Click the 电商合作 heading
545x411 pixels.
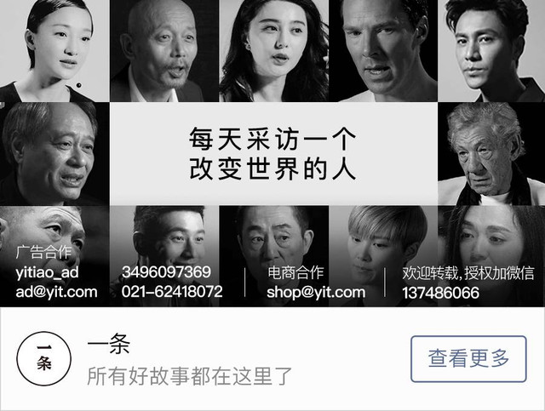pyautogui.click(x=295, y=273)
